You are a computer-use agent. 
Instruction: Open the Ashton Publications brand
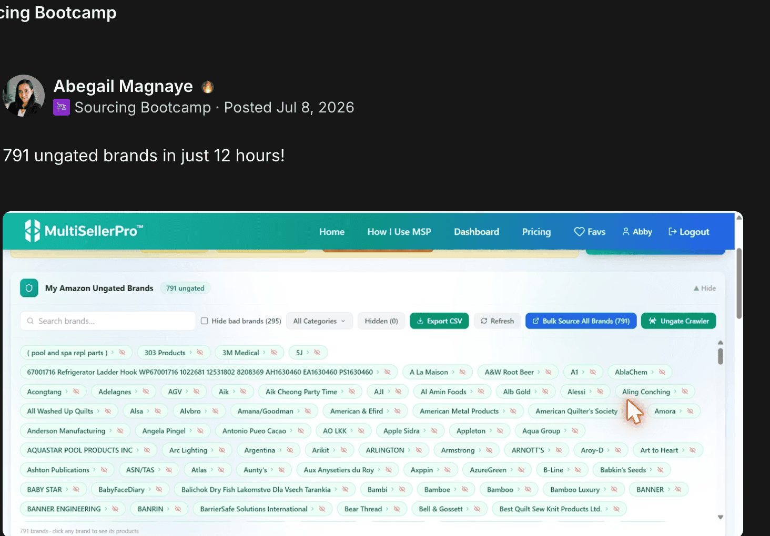[x=58, y=470]
